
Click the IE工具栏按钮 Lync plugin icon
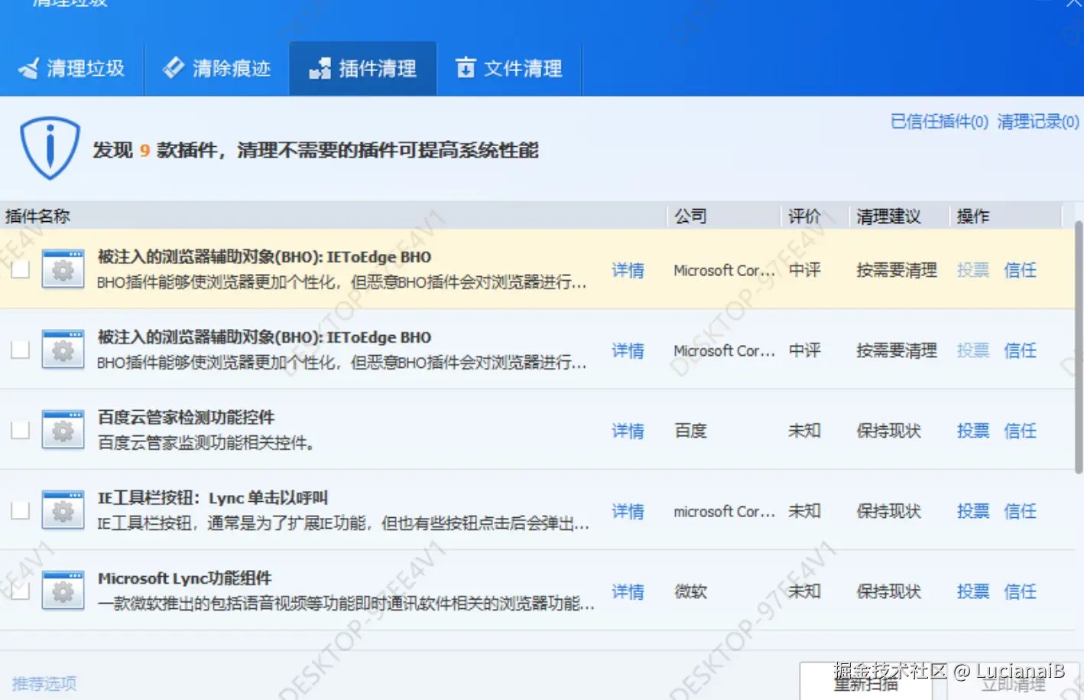pos(63,510)
